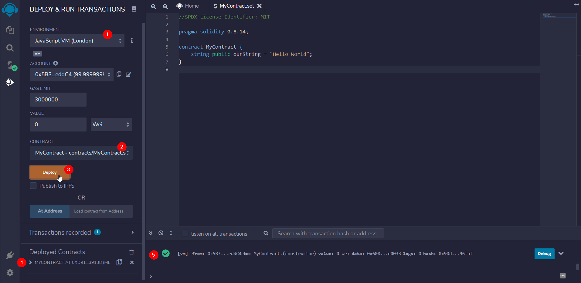Click the 'pragma solidity 0.8.14;' code line
Viewport: 581px width, 283px height.
pyautogui.click(x=213, y=32)
